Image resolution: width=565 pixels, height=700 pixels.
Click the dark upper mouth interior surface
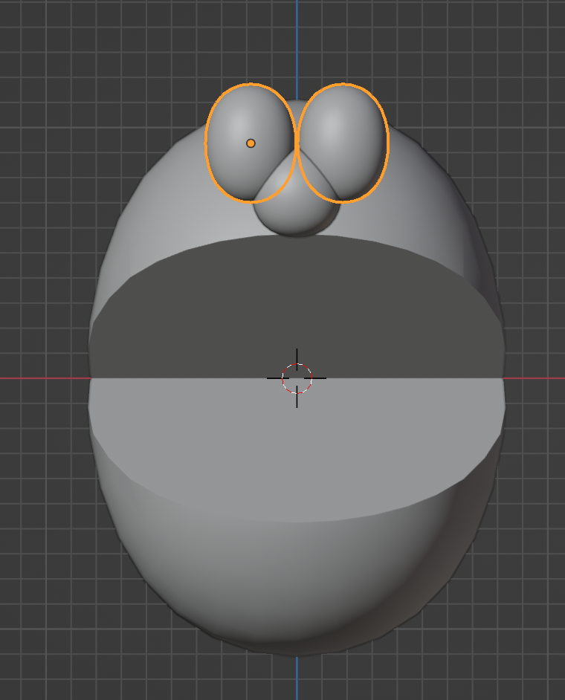(297, 305)
